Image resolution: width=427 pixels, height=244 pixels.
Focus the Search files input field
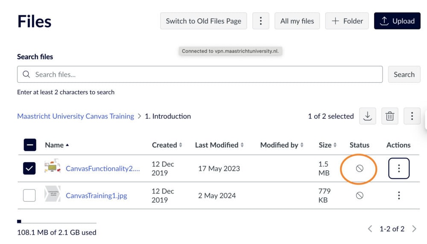pos(200,74)
